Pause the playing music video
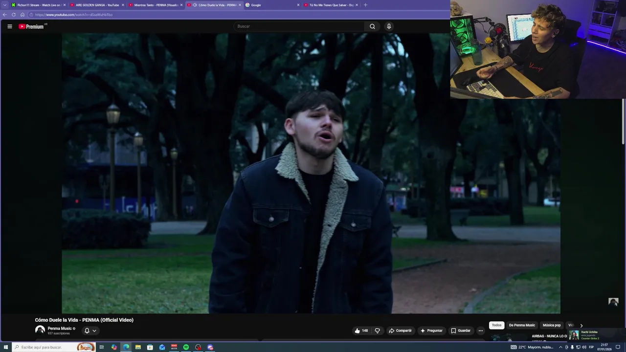Image resolution: width=626 pixels, height=352 pixels. coord(311,173)
